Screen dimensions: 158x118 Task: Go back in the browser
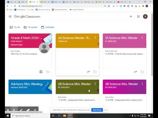(8, 6)
